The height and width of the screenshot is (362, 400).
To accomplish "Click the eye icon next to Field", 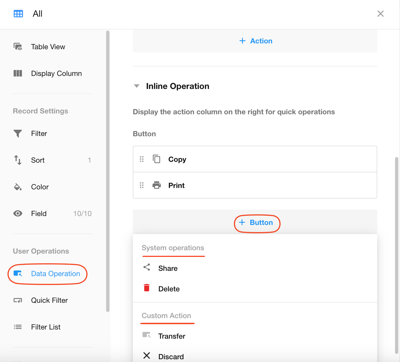I will coord(18,214).
